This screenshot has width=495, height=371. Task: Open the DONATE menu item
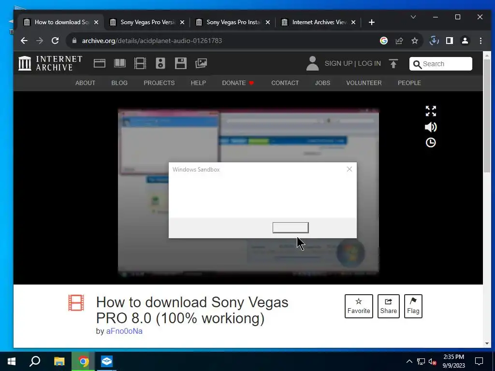238,83
